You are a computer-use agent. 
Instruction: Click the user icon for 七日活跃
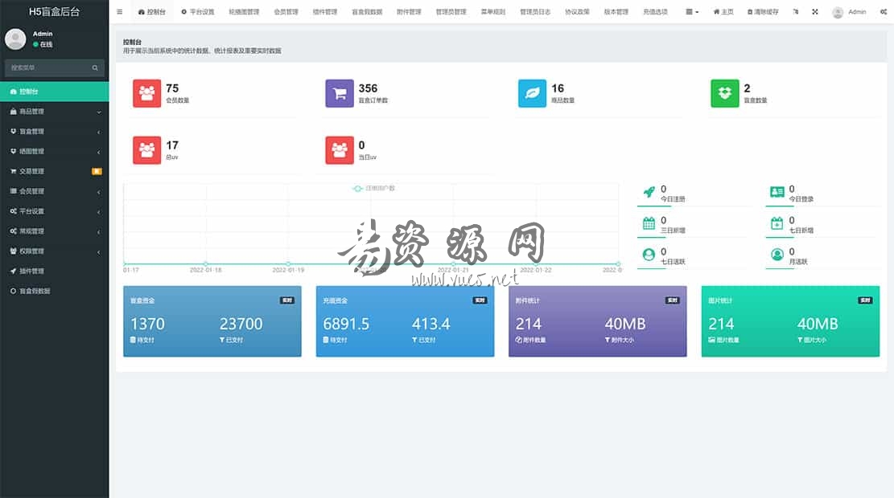click(649, 255)
